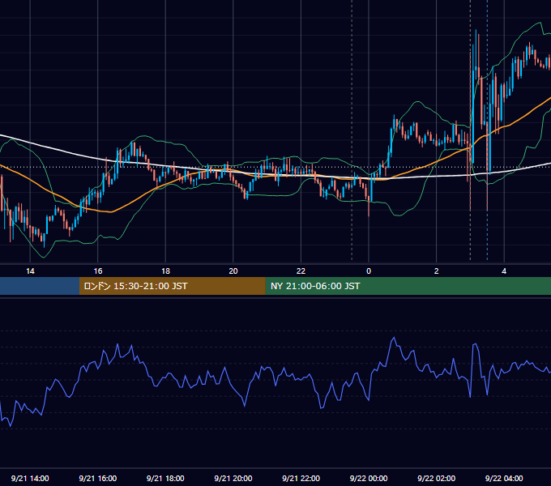Click the 9/21 22:00 date label
Viewport: 551px width, 486px height.
(x=301, y=478)
